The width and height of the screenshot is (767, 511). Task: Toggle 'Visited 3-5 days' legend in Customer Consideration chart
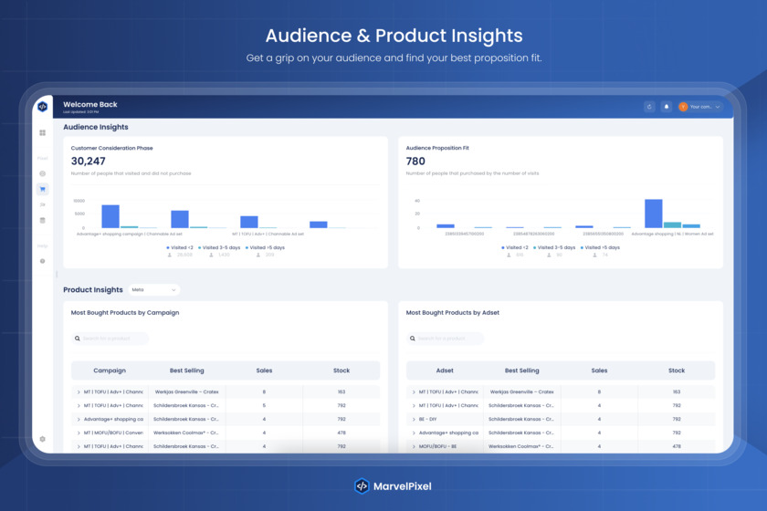click(x=219, y=247)
